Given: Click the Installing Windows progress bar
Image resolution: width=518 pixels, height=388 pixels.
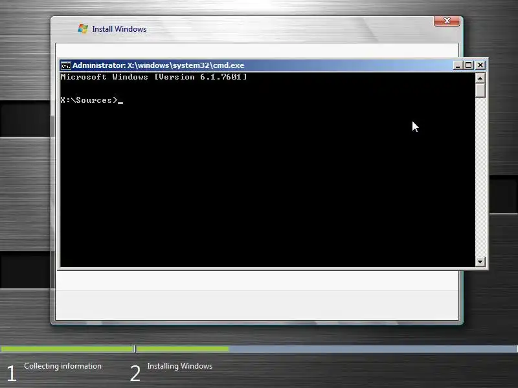Looking at the screenshot, I should point(327,349).
